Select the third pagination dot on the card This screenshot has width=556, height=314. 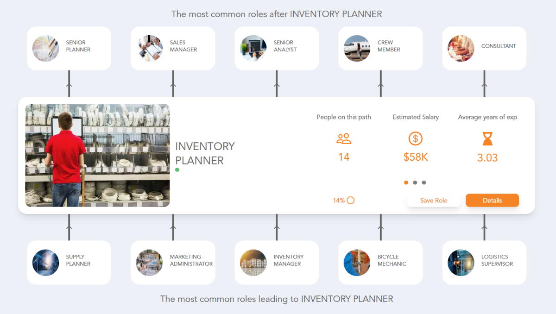click(x=424, y=182)
